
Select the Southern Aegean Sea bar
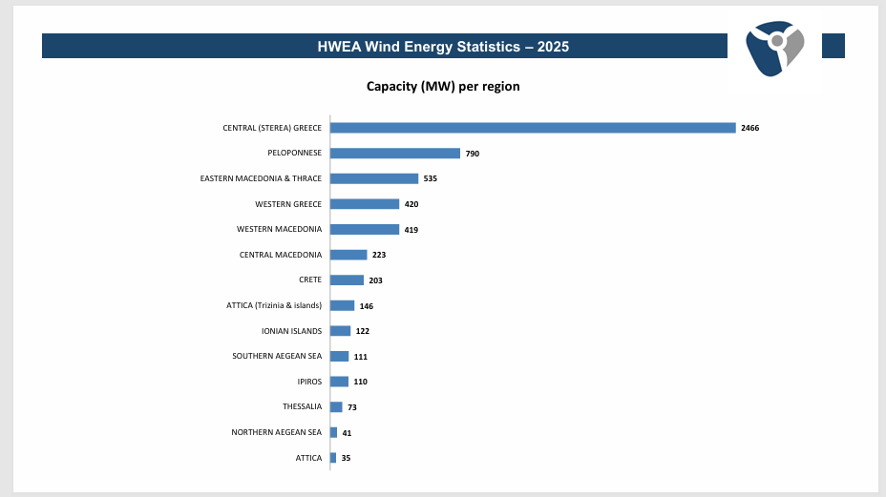coord(339,356)
